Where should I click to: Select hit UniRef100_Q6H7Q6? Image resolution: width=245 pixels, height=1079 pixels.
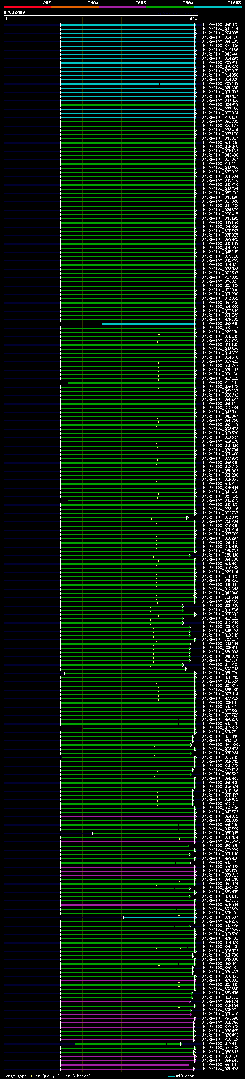220,955
